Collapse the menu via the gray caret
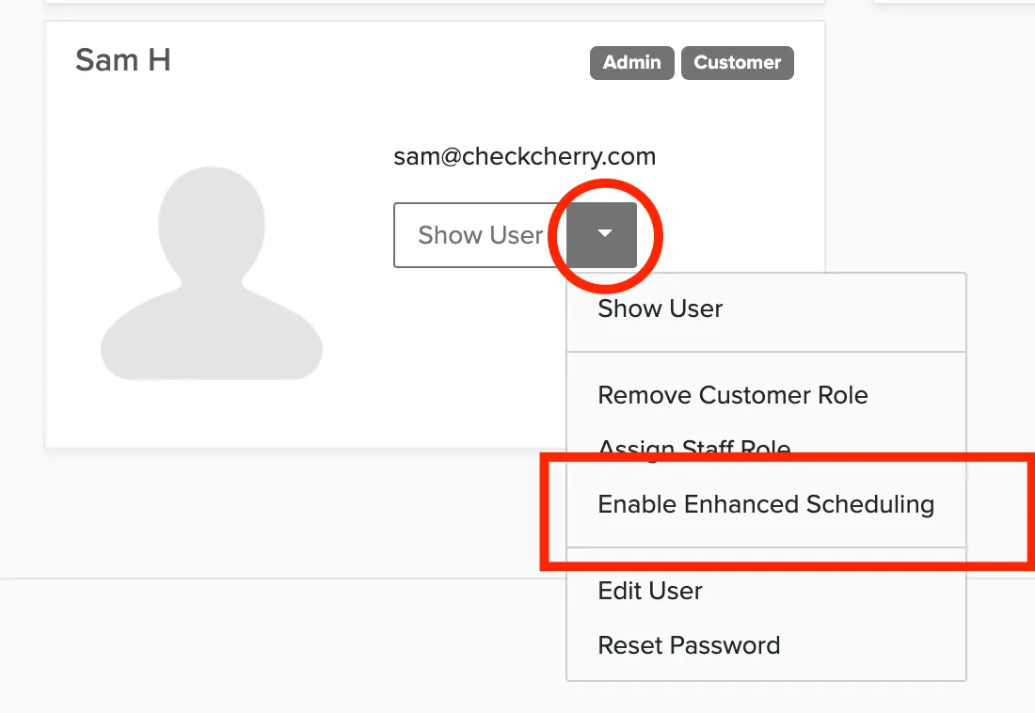 pyautogui.click(x=601, y=235)
